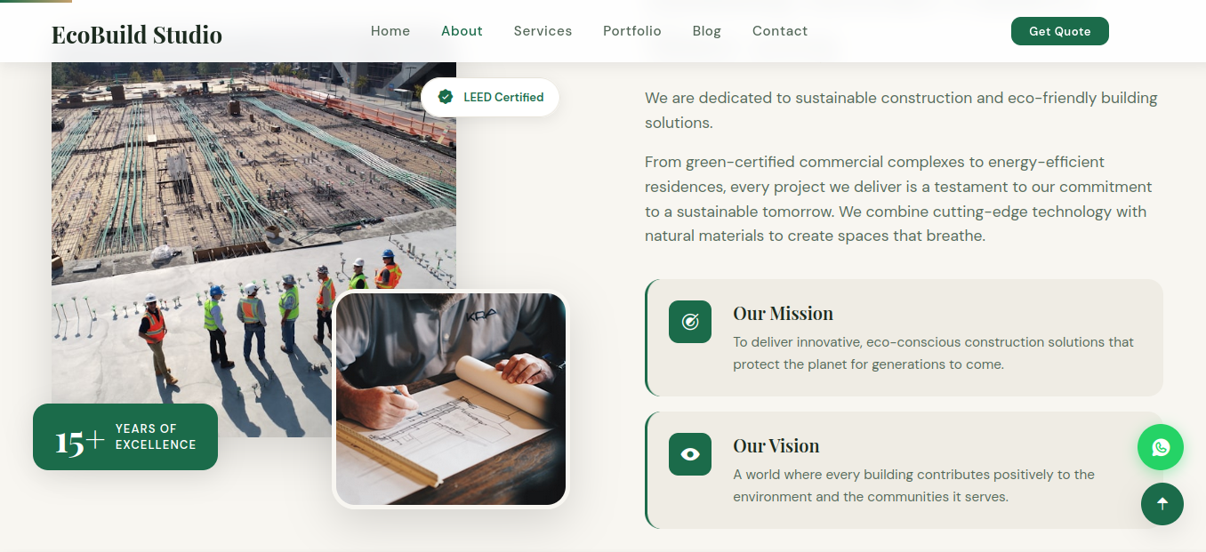1206x552 pixels.
Task: Click the Get Quote button
Action: (1059, 31)
